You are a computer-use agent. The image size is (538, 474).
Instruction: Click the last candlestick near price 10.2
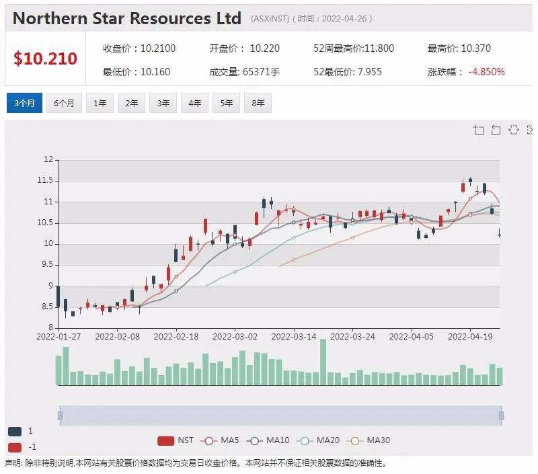[500, 234]
